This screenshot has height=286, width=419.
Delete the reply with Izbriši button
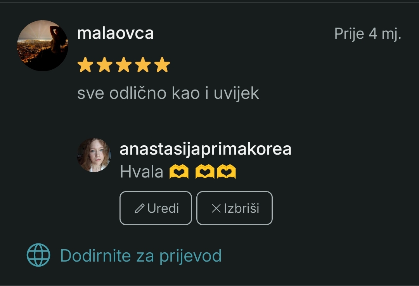point(234,208)
